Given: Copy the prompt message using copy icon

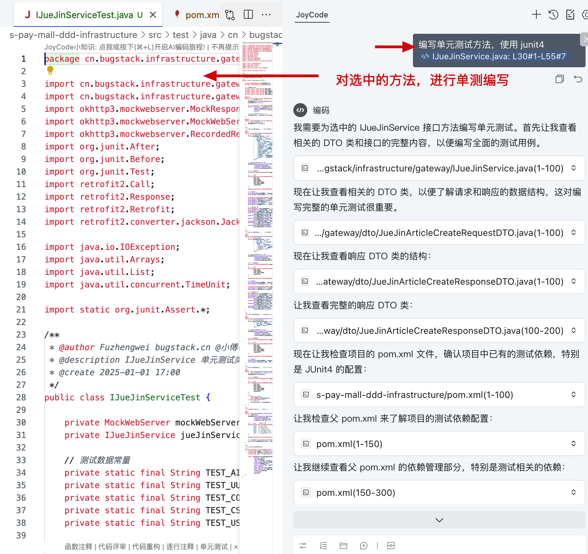Looking at the screenshot, I should click(x=559, y=79).
